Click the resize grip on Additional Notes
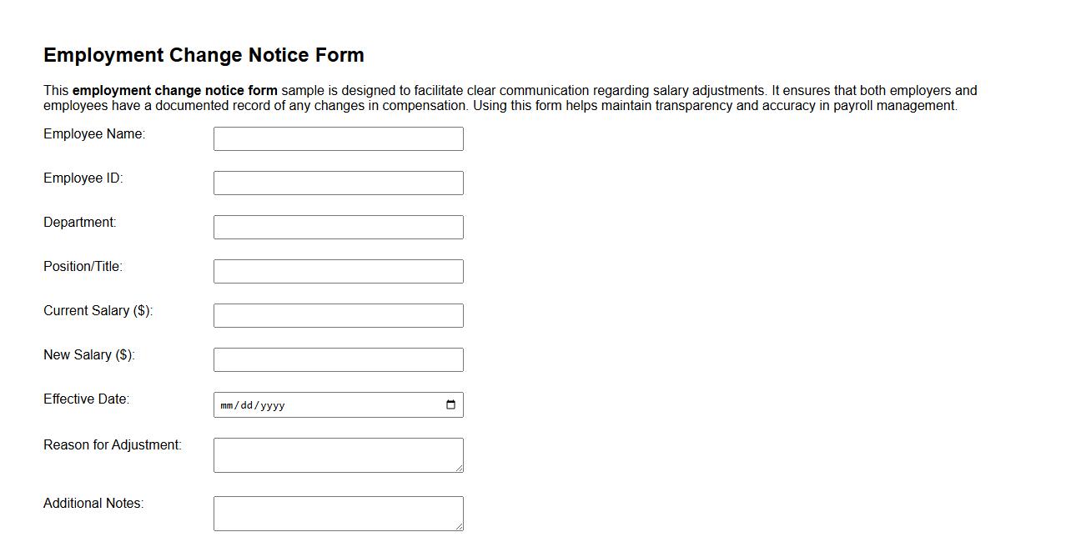Screen dimensions: 1066x542 [x=460, y=527]
